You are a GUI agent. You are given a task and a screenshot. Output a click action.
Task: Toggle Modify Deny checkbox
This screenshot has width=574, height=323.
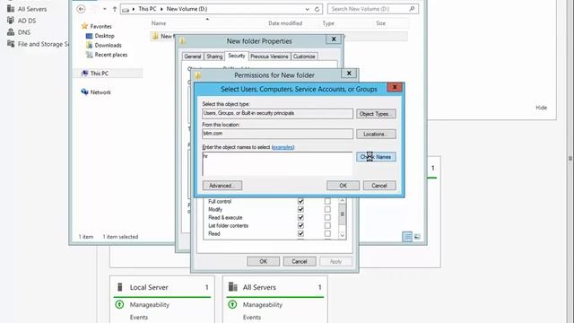click(x=327, y=209)
